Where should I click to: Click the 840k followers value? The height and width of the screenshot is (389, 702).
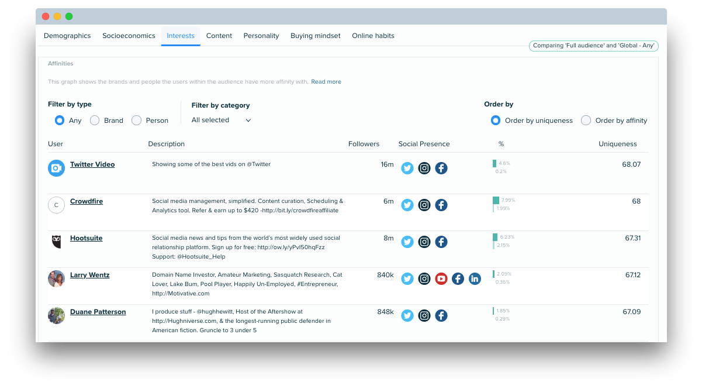click(385, 275)
